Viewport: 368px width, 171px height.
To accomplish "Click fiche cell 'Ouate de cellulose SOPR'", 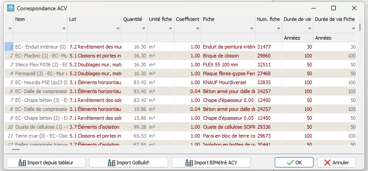I will tap(228, 127).
